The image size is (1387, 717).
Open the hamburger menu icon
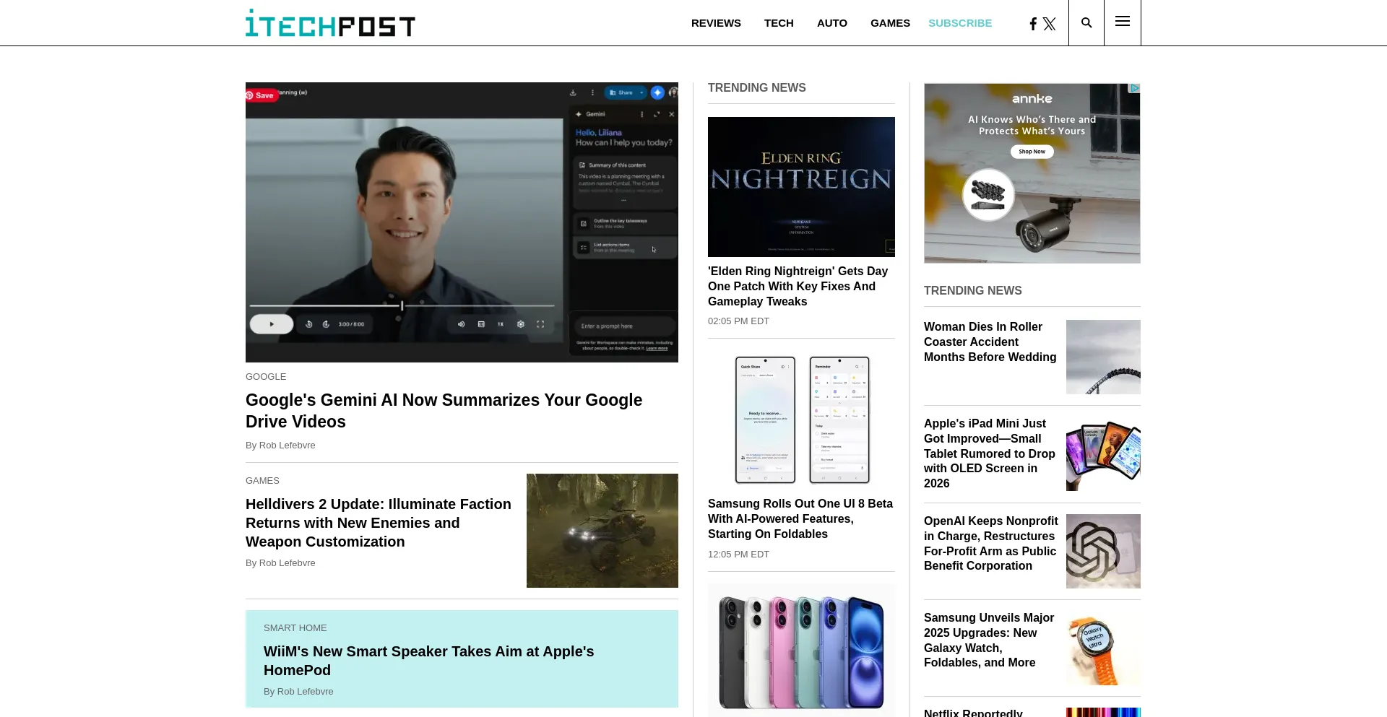(x=1123, y=22)
